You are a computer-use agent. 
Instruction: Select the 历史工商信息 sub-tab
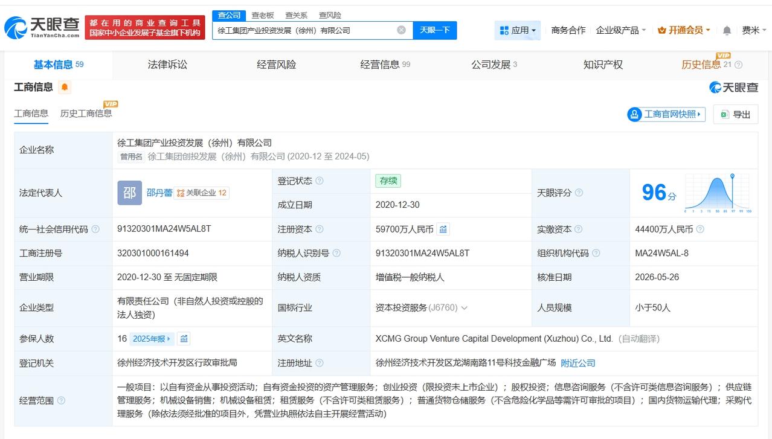[x=86, y=114]
